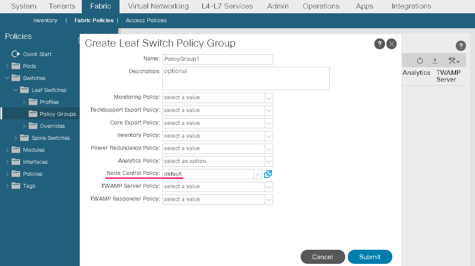Open the Analytics Policy dropdown
Viewport: 475px width, 266px height.
tap(269, 161)
